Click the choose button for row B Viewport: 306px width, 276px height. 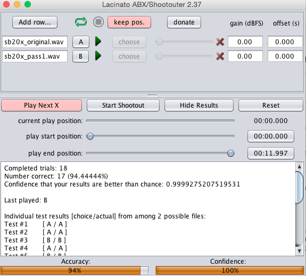coord(129,56)
